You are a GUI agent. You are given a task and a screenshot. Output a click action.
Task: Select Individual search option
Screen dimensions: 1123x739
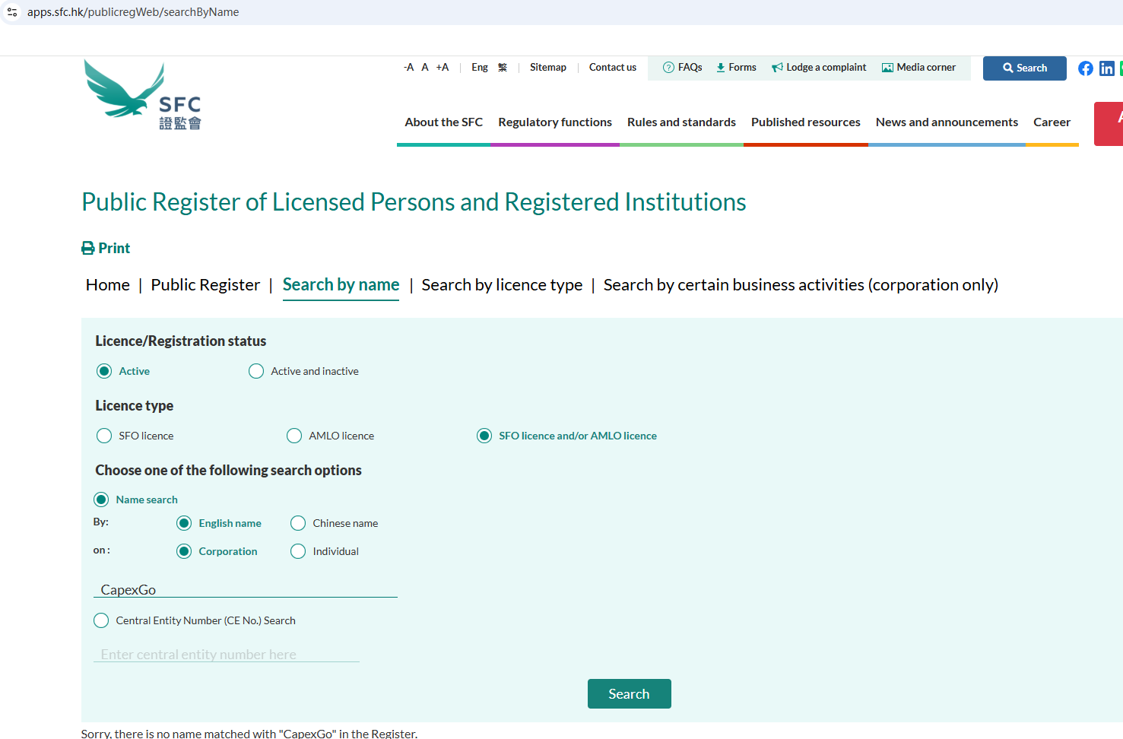click(x=298, y=551)
